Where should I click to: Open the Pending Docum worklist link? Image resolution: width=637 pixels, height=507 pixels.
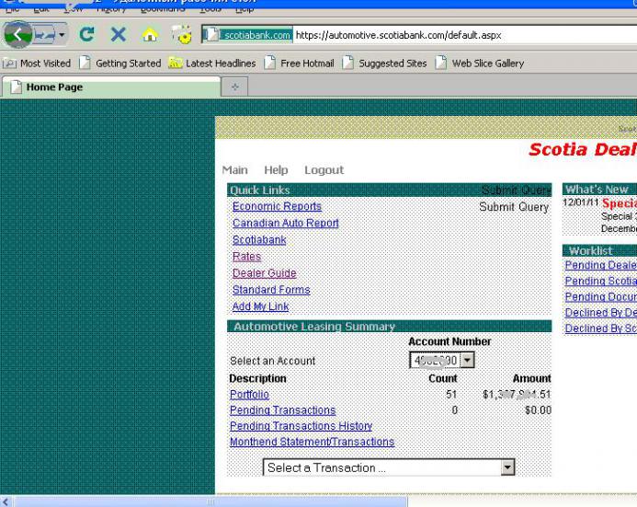click(601, 297)
